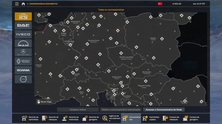Click the € 800.3M balance
The width and height of the screenshot is (222, 124).
click(177, 4)
